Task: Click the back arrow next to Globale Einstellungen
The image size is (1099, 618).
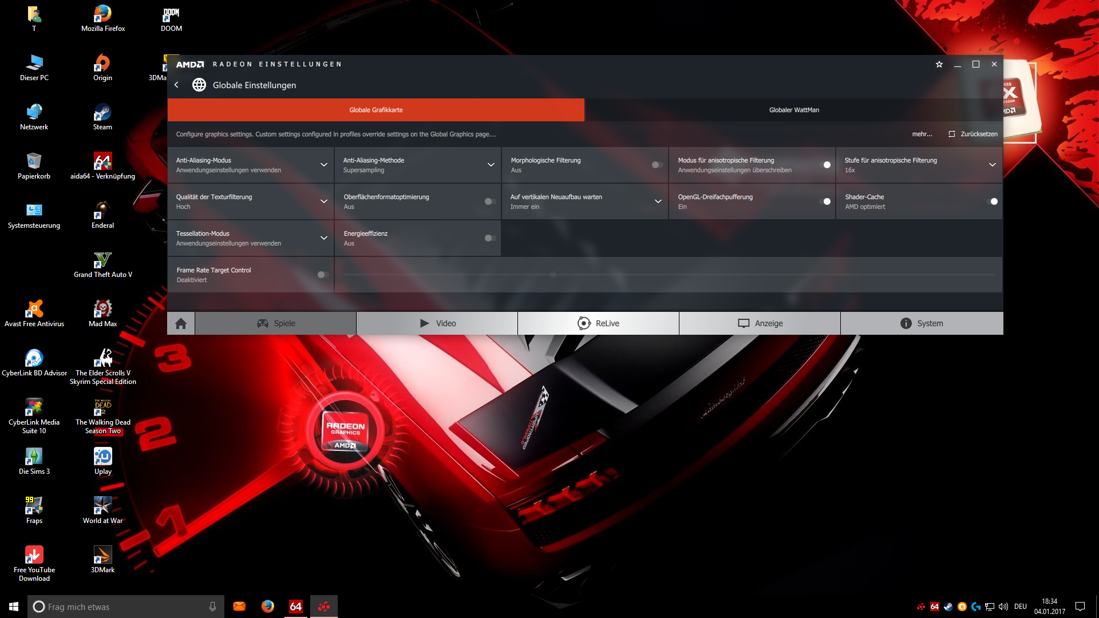Action: point(177,85)
